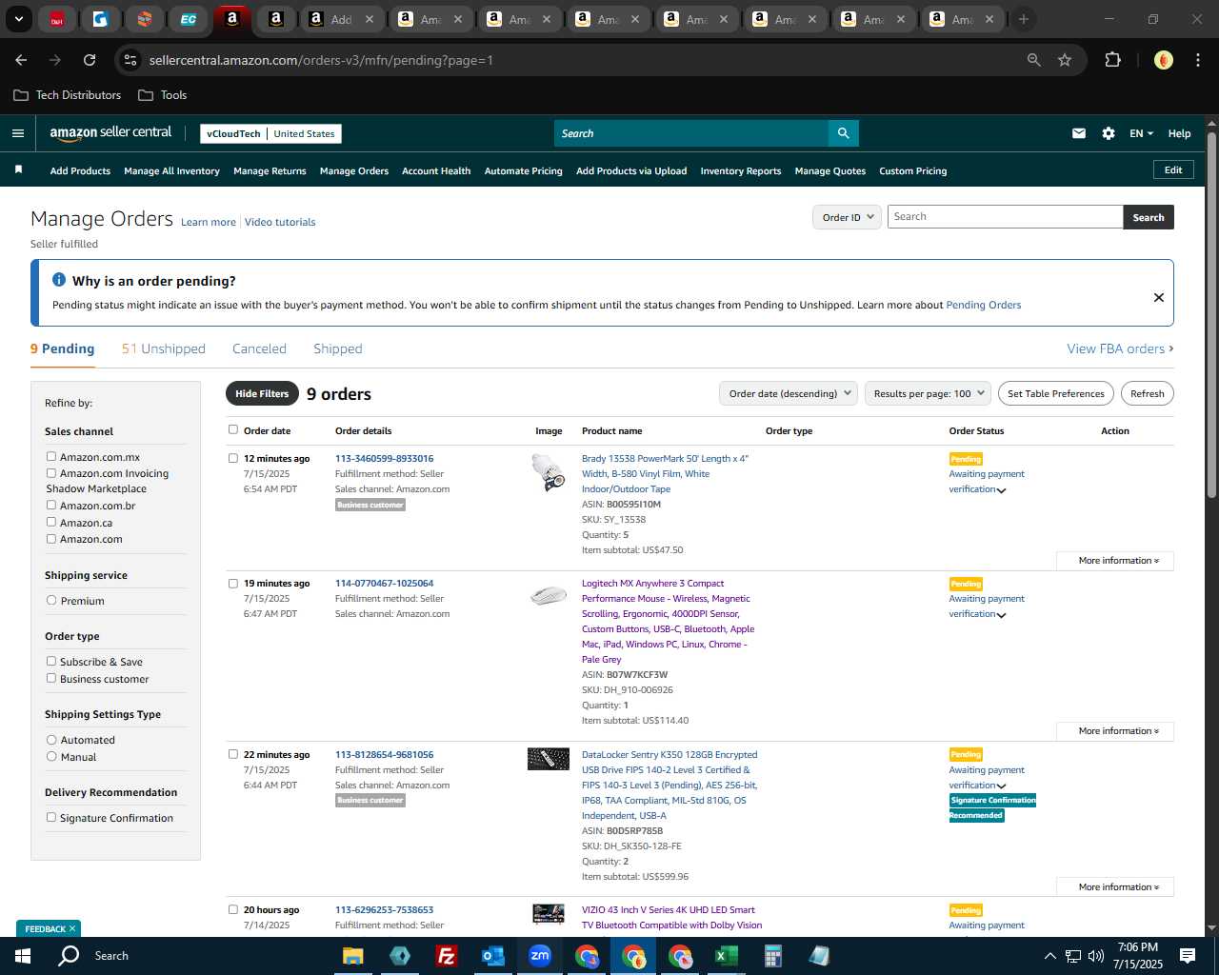Click the info icon beside 'Why is an order pending?'

59,280
